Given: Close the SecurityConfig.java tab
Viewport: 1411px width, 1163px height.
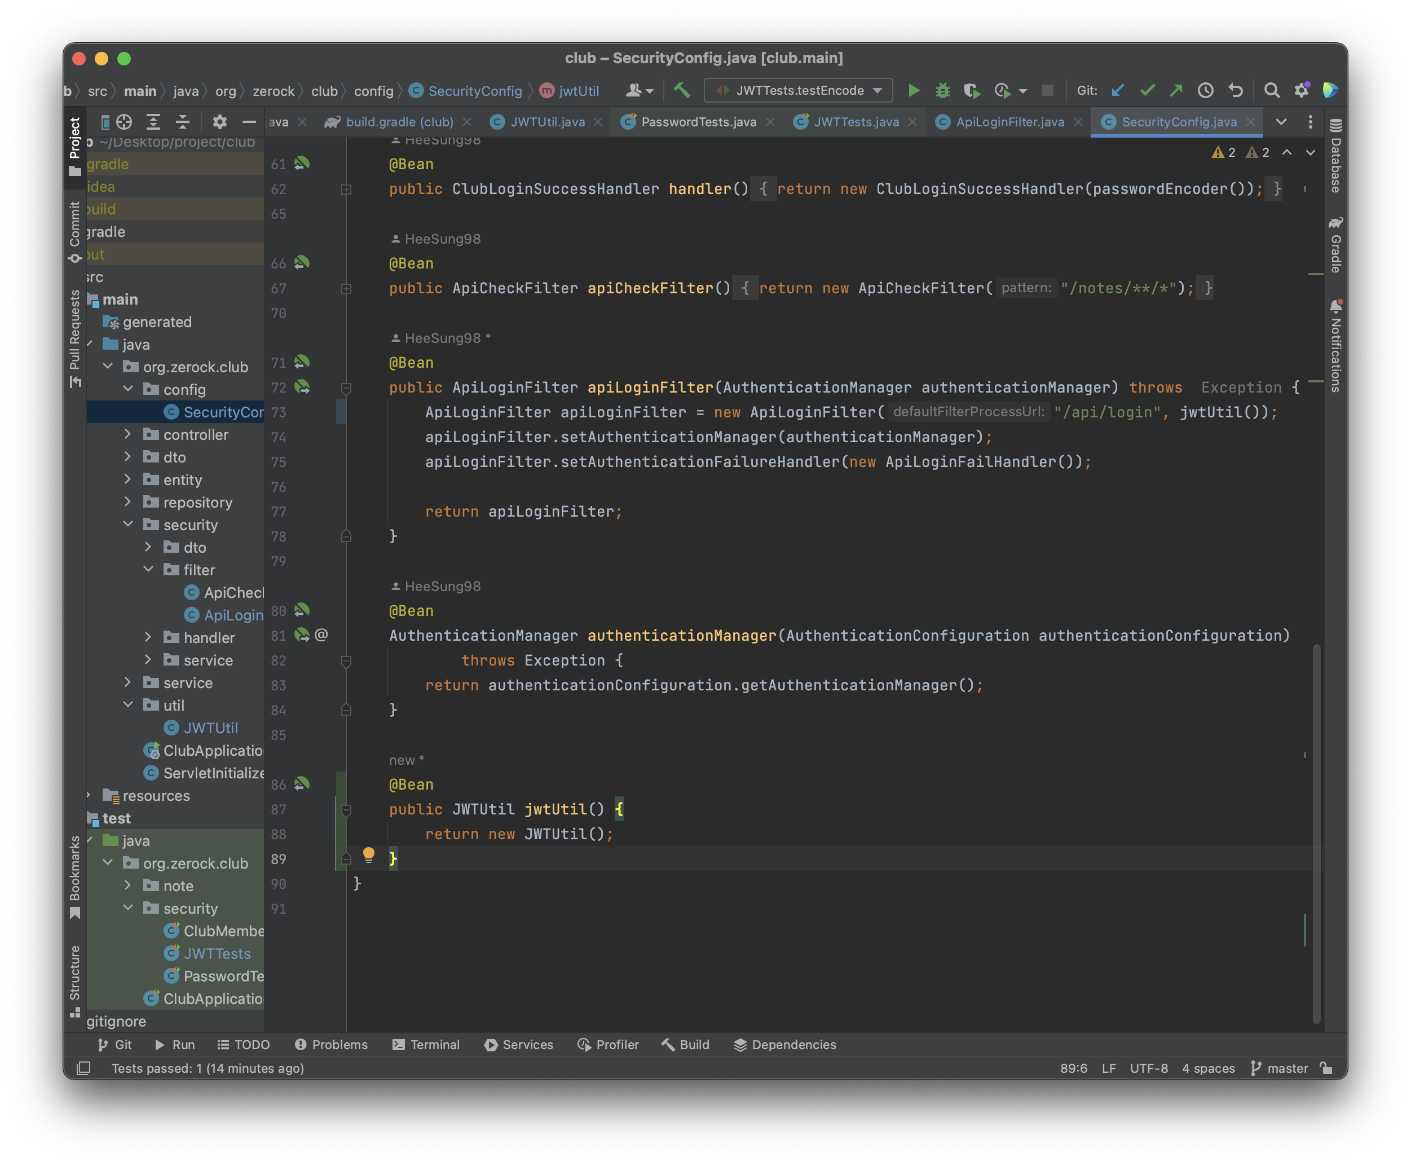Looking at the screenshot, I should 1251,122.
